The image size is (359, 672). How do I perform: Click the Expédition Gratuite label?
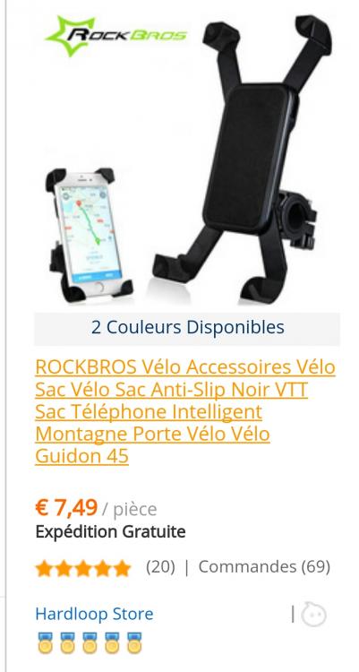tap(110, 532)
